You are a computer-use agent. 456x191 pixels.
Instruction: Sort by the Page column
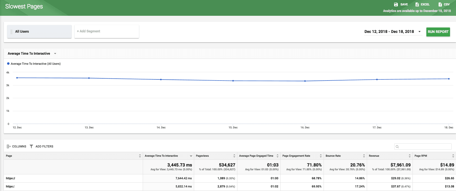[140, 156]
